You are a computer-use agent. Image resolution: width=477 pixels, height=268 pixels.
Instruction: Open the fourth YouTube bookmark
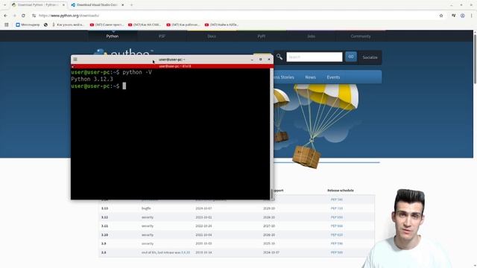(221, 25)
